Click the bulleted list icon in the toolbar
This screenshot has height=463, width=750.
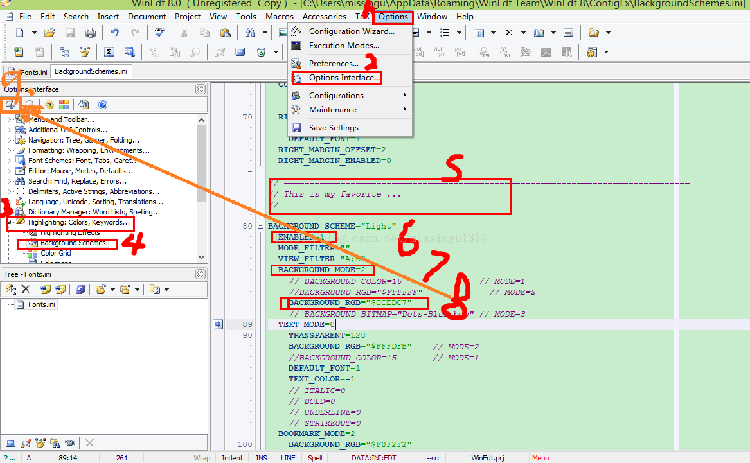point(444,33)
